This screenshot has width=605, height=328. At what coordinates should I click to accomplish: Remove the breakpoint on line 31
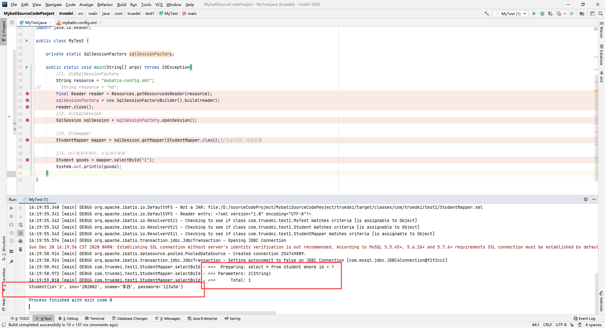click(27, 160)
